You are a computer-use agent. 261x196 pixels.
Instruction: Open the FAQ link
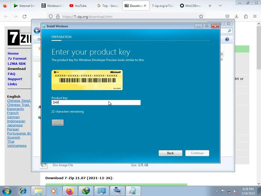(11, 74)
